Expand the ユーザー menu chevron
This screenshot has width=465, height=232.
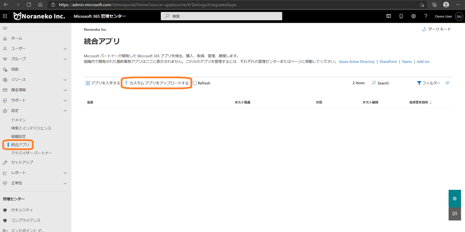coord(65,49)
